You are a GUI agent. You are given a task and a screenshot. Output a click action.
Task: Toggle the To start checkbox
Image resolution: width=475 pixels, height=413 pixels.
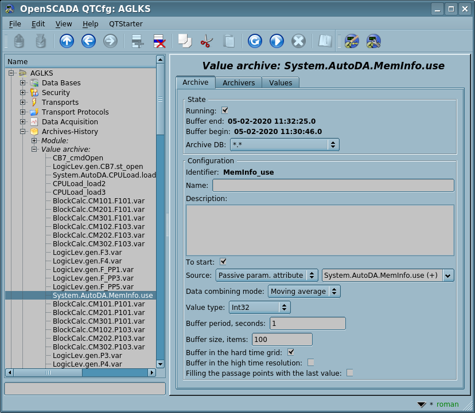click(223, 261)
